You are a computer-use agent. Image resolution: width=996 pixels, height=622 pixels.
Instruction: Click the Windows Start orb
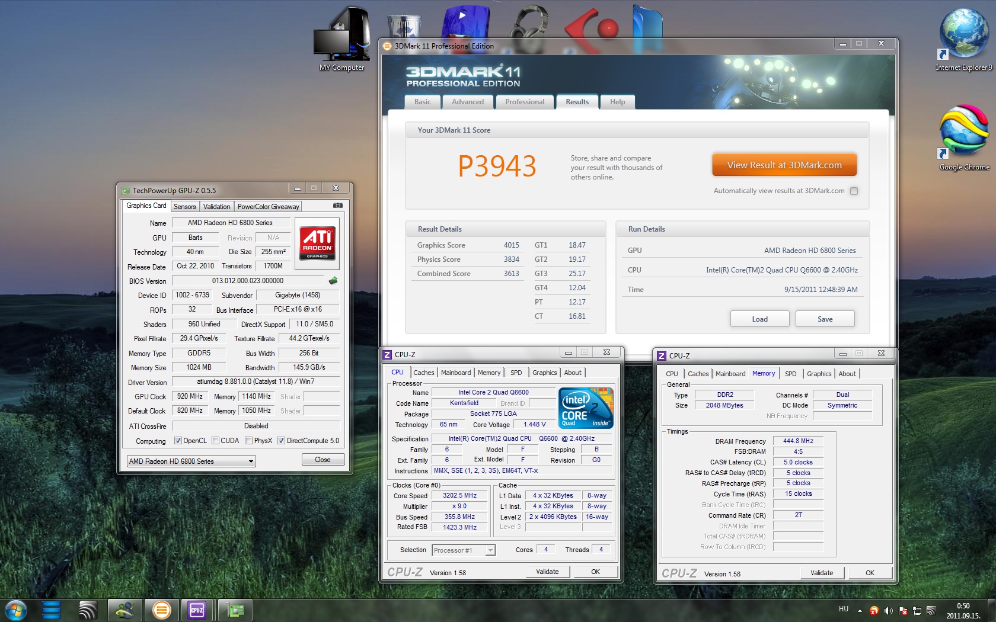[x=15, y=610]
